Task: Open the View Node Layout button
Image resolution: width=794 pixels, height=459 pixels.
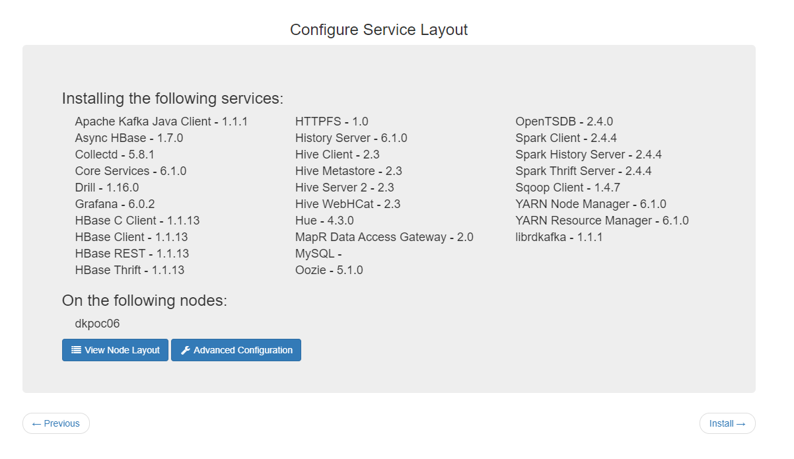Action: click(115, 350)
